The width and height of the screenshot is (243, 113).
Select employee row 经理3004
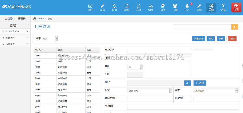[67, 101]
